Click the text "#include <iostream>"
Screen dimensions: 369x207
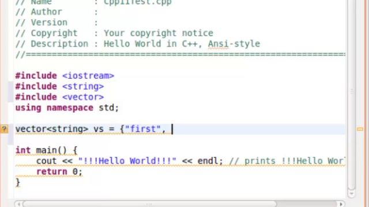tap(65, 76)
